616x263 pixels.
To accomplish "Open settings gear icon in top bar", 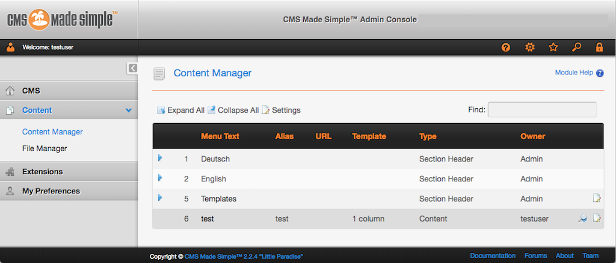I will point(529,47).
